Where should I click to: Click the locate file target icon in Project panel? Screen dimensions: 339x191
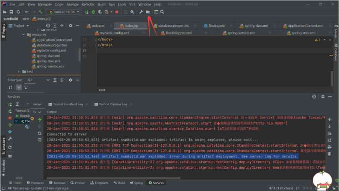click(48, 26)
